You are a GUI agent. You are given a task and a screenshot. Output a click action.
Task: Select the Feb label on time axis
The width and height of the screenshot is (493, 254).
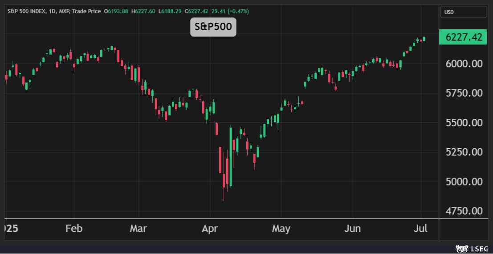click(x=74, y=229)
